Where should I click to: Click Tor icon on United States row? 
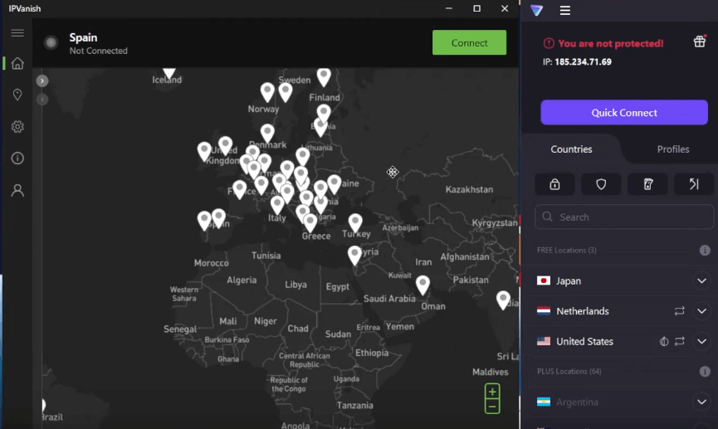point(664,342)
